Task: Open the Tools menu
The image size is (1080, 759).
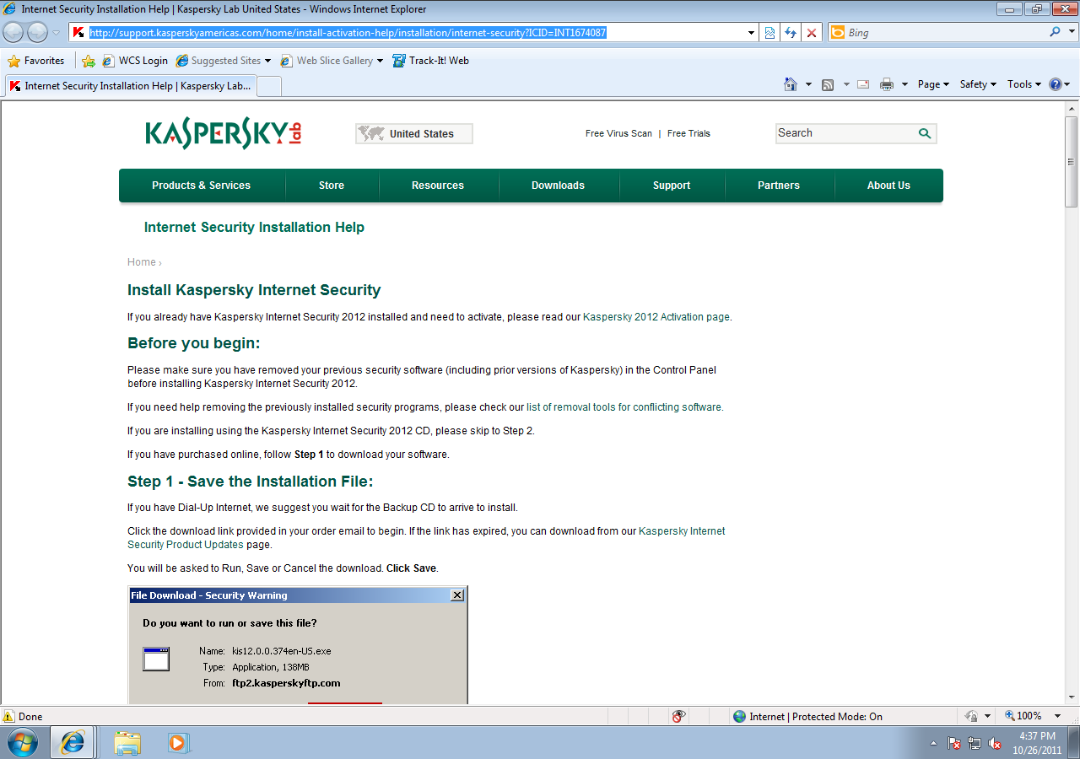Action: click(x=1025, y=84)
